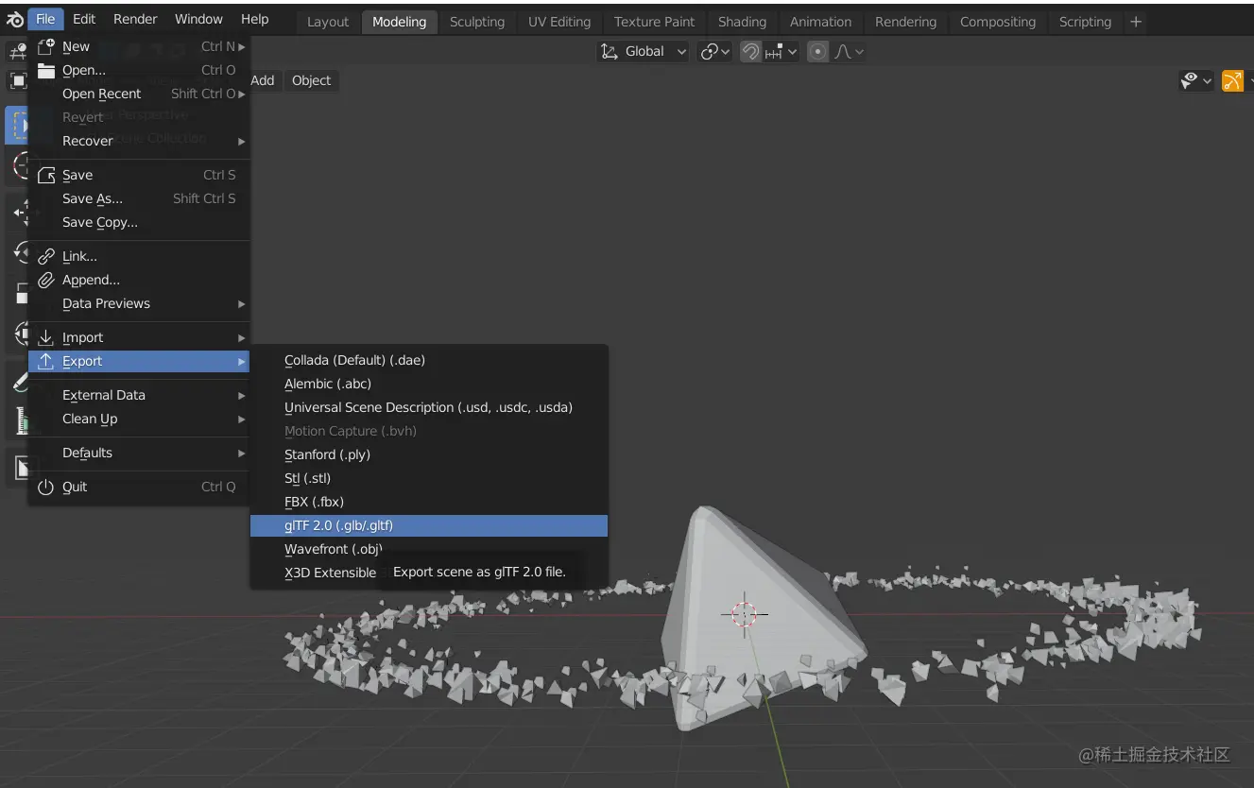Toggle proportional editing

[817, 52]
